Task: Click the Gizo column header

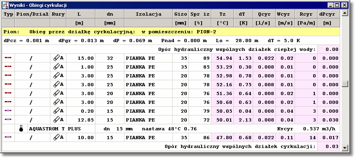Action: point(180,14)
